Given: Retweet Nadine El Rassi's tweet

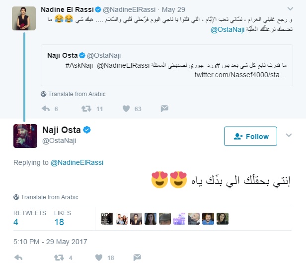Looking at the screenshot, I should [x=86, y=109].
